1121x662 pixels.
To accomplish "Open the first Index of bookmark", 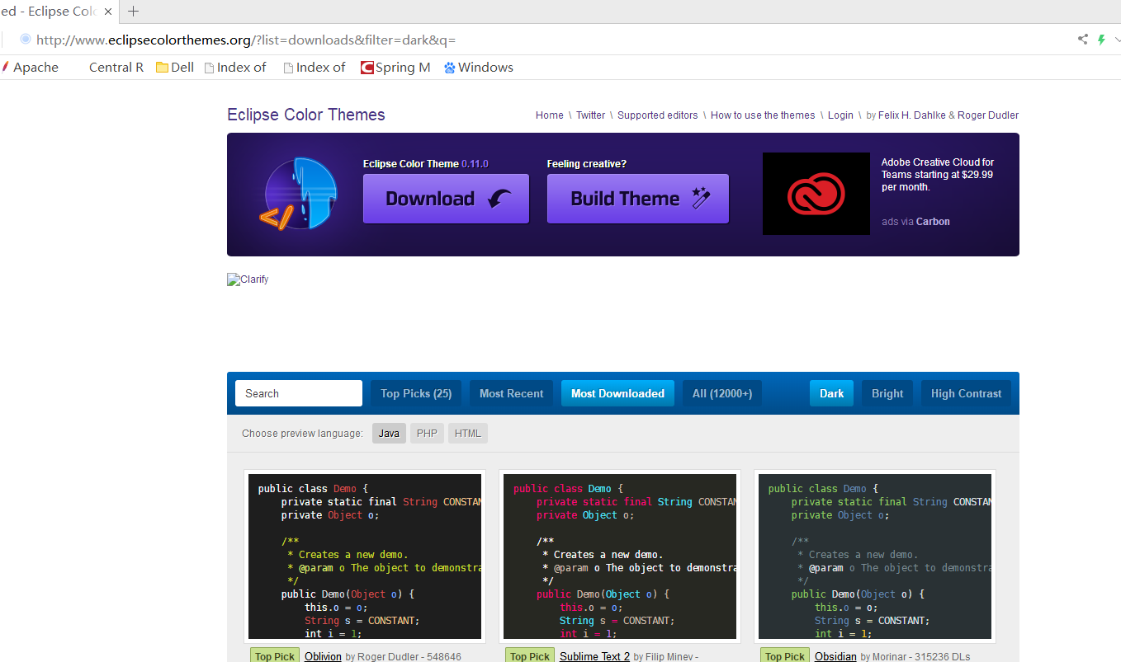I will 235,68.
